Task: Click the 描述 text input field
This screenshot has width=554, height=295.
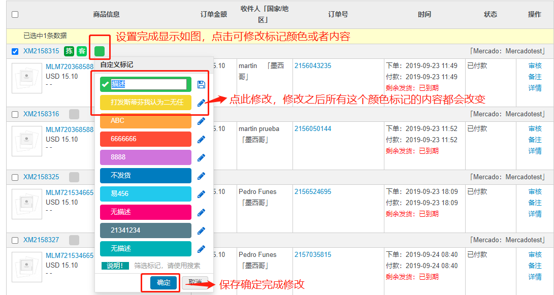Action: pos(149,84)
